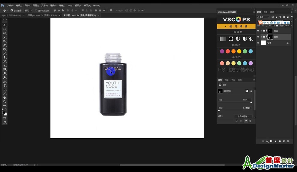Viewport: 297px width, 172px height.
Task: Open the auto-select 图层 dropdown
Action: click(x=28, y=11)
